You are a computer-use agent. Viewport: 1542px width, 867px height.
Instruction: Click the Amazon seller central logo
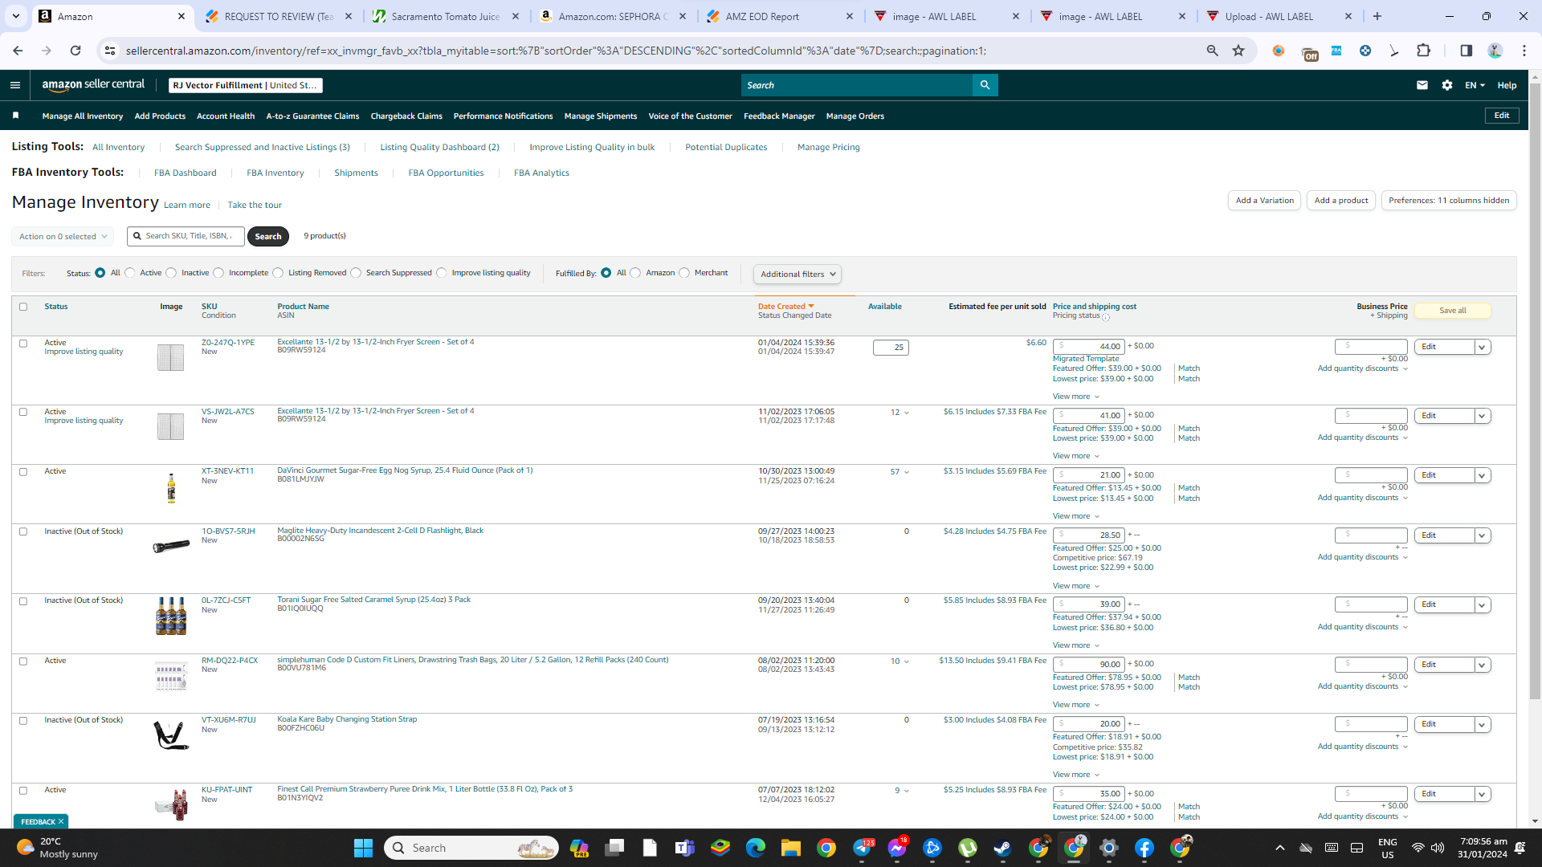click(x=93, y=85)
